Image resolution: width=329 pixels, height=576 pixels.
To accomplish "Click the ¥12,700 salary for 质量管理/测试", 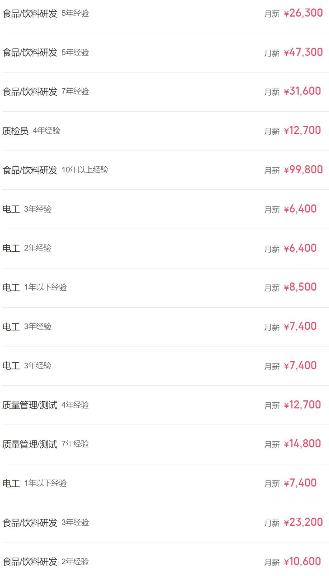I will point(302,405).
